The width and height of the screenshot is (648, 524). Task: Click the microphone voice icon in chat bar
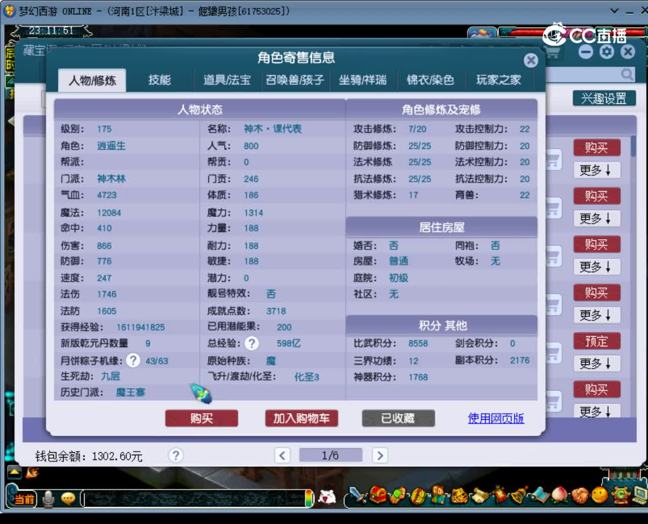coord(48,499)
